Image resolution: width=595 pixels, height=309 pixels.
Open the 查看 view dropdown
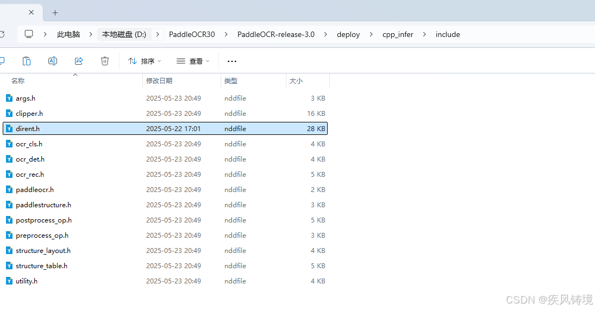[x=193, y=61]
